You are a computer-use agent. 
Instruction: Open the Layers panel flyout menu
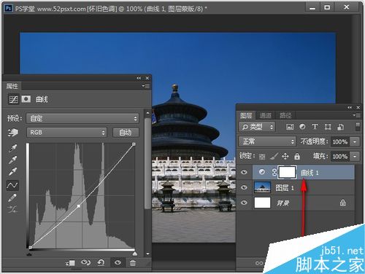357,115
